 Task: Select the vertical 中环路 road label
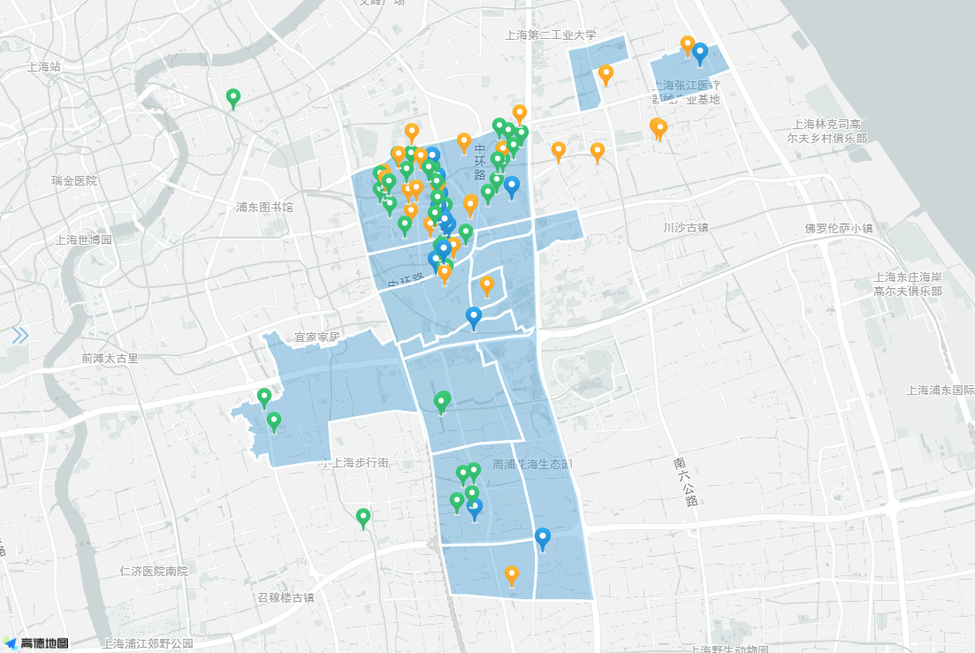click(480, 162)
